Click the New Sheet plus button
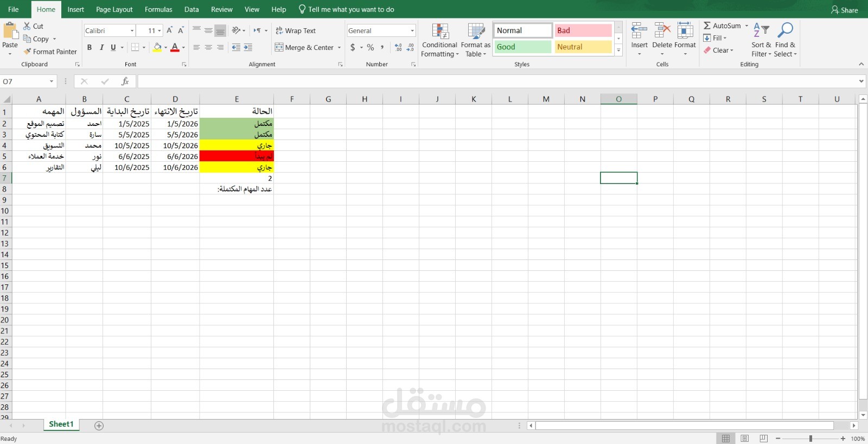 coord(99,426)
